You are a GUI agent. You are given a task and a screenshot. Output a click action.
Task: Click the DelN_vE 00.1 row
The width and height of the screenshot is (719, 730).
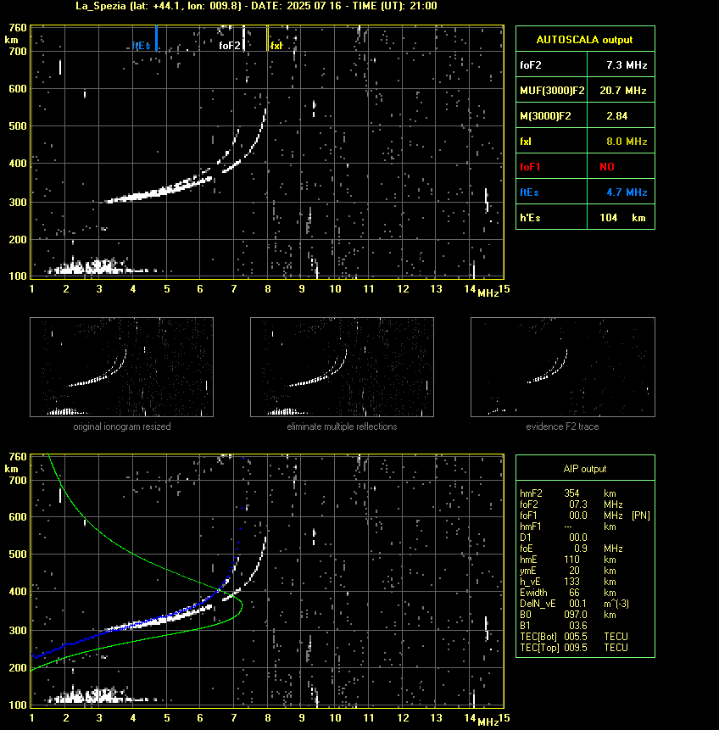pyautogui.click(x=574, y=604)
